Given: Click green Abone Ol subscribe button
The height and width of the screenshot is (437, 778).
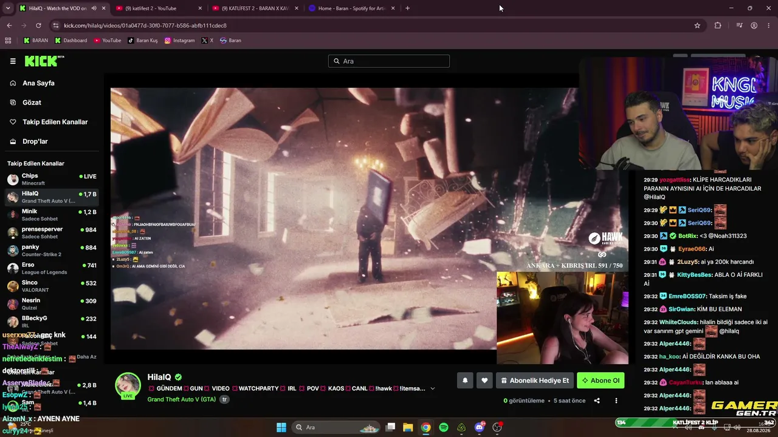Looking at the screenshot, I should pos(601,381).
